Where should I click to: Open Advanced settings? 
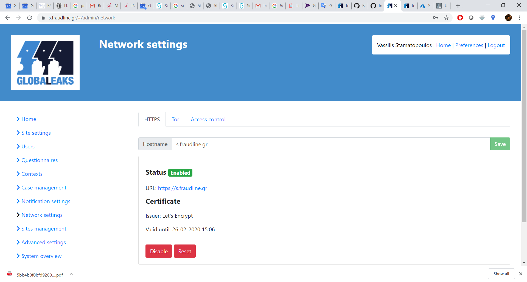tap(44, 242)
